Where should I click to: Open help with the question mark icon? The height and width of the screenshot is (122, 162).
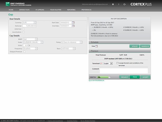[x=119, y=5]
